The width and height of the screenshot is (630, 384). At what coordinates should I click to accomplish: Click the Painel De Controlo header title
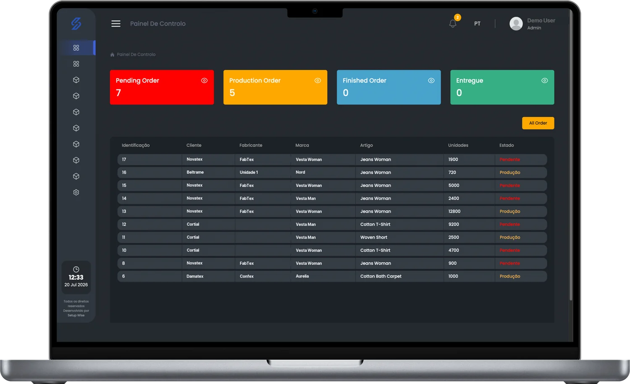158,24
